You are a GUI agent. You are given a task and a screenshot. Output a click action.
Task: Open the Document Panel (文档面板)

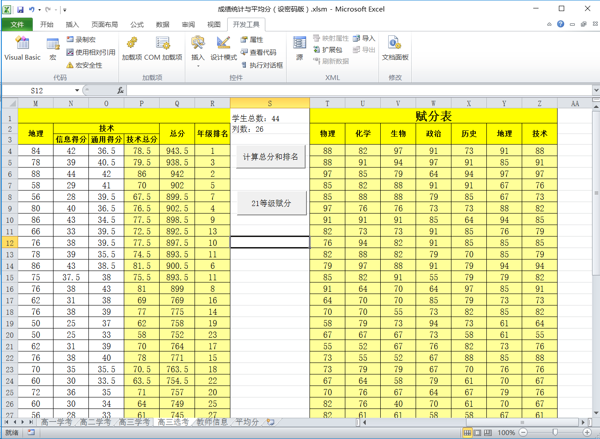click(395, 49)
